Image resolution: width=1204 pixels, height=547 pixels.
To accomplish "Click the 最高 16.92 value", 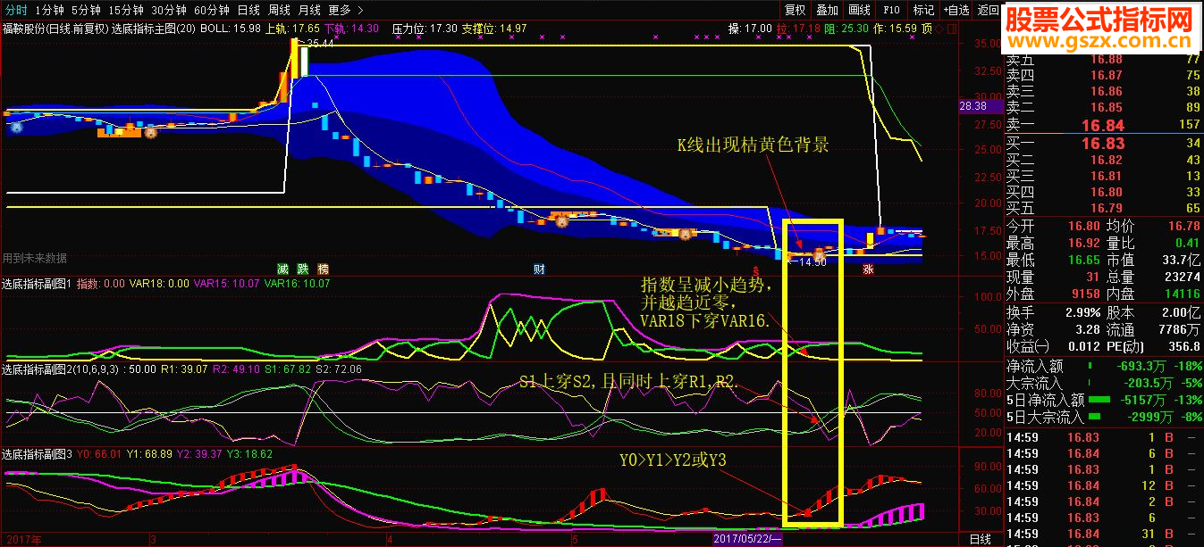I will (x=1086, y=243).
